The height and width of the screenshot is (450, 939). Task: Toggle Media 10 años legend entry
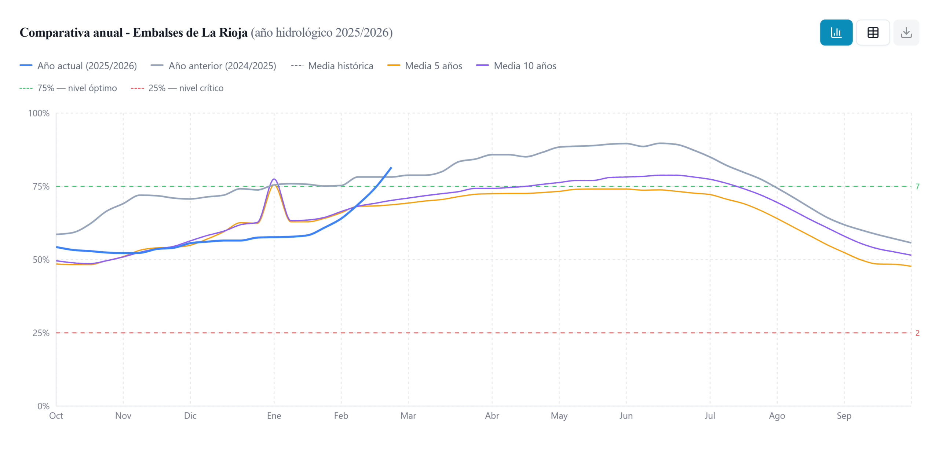pyautogui.click(x=525, y=66)
